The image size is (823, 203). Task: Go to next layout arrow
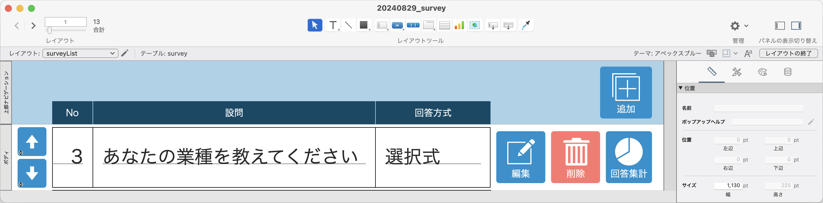[33, 26]
